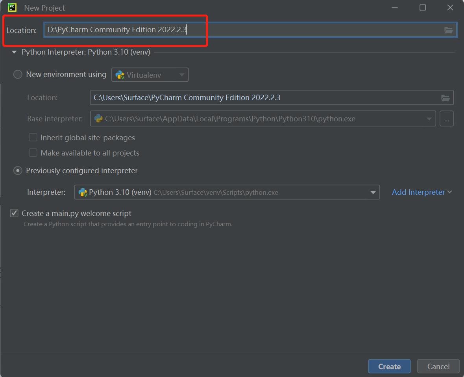
Task: Enable Inherit global site-packages checkbox
Action: [33, 138]
